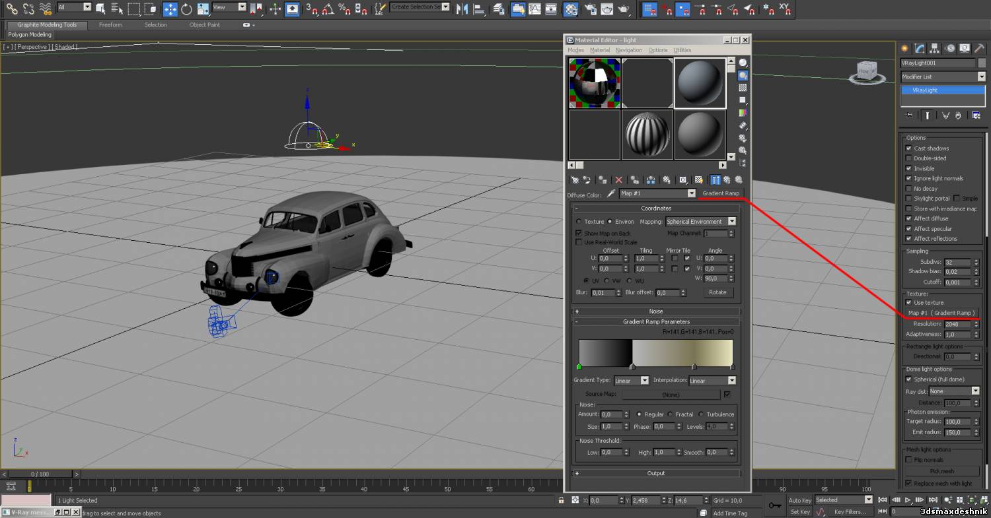
Task: Open the Create panel tab icon
Action: pyautogui.click(x=905, y=48)
